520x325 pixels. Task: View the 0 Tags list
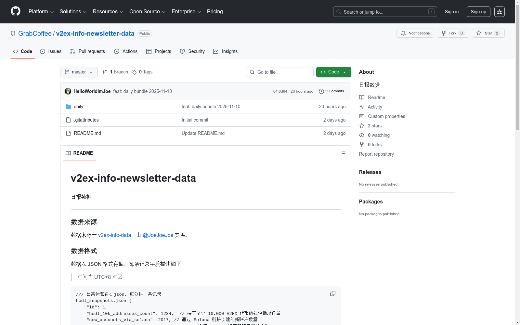pos(142,72)
